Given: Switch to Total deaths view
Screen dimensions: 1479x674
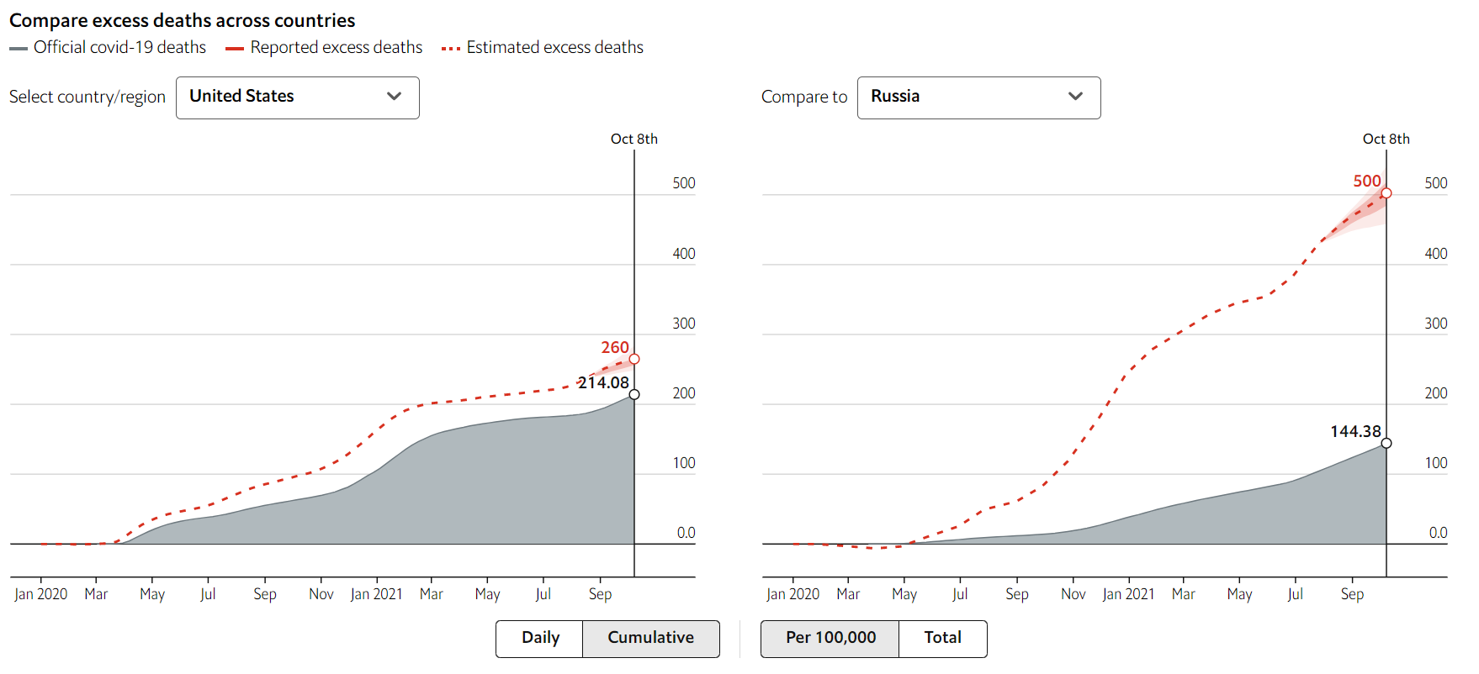Looking at the screenshot, I should pyautogui.click(x=942, y=638).
